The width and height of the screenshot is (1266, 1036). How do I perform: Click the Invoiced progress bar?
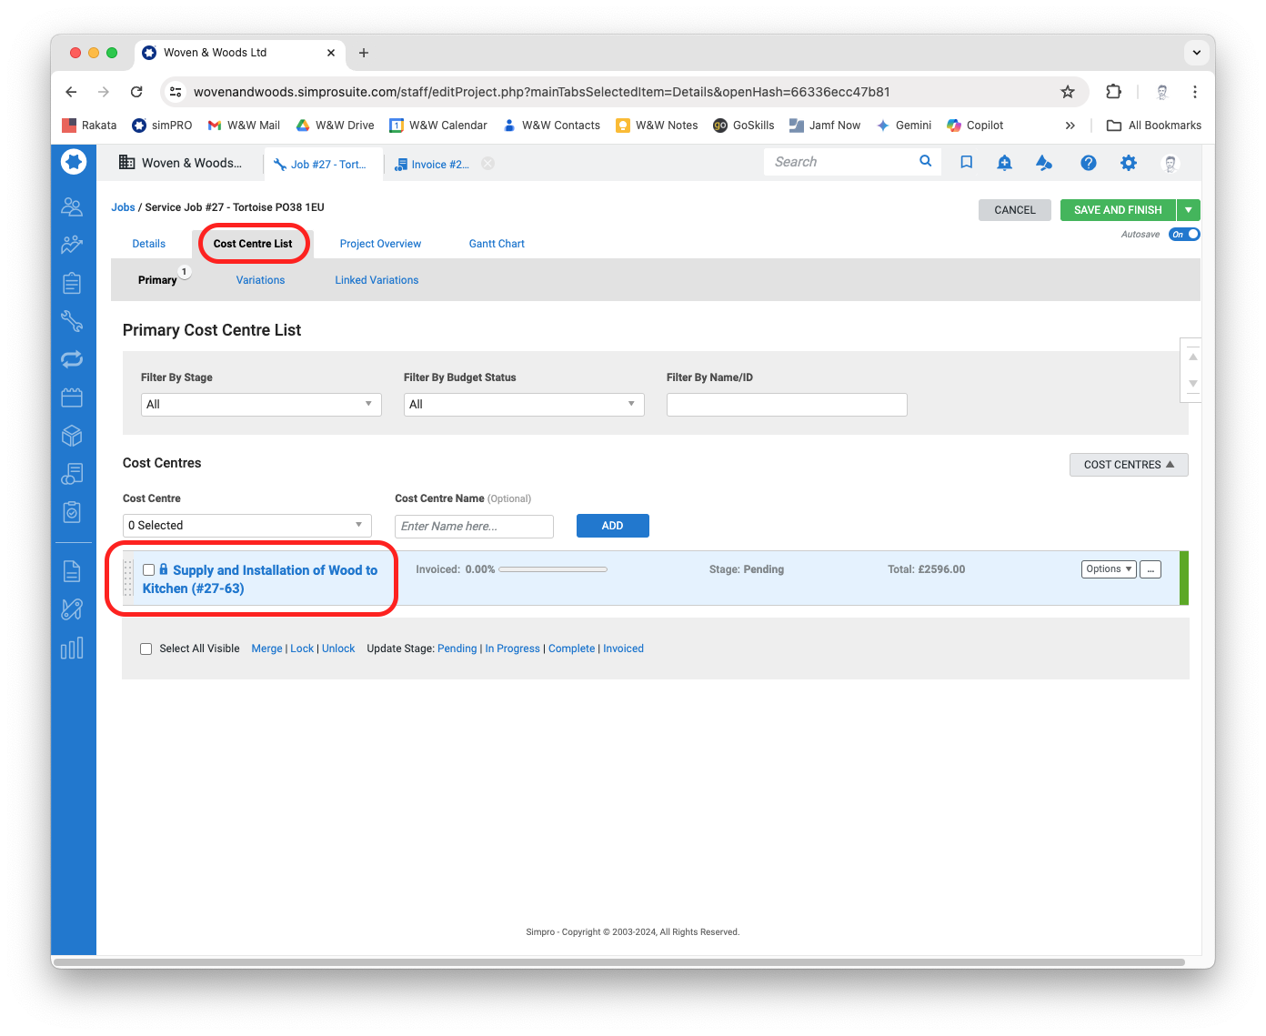tap(553, 569)
